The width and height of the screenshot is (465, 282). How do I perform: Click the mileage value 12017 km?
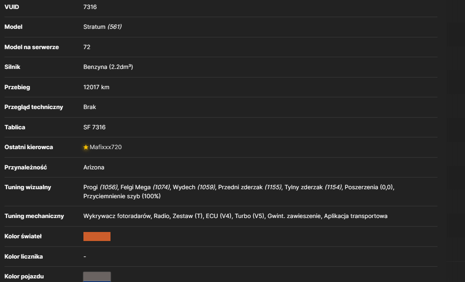pyautogui.click(x=96, y=87)
